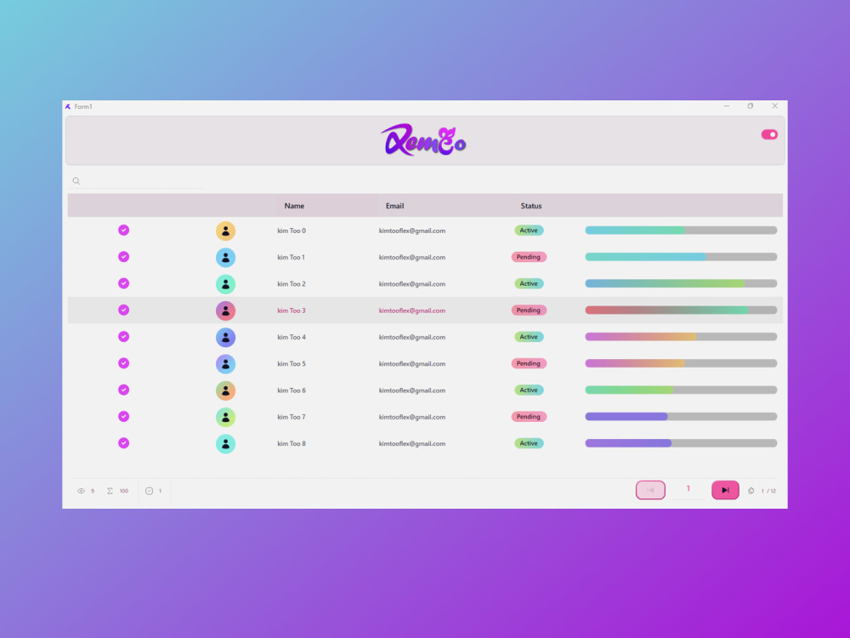This screenshot has width=850, height=638.
Task: Click the Pending badge for kim Too 1
Action: [529, 257]
